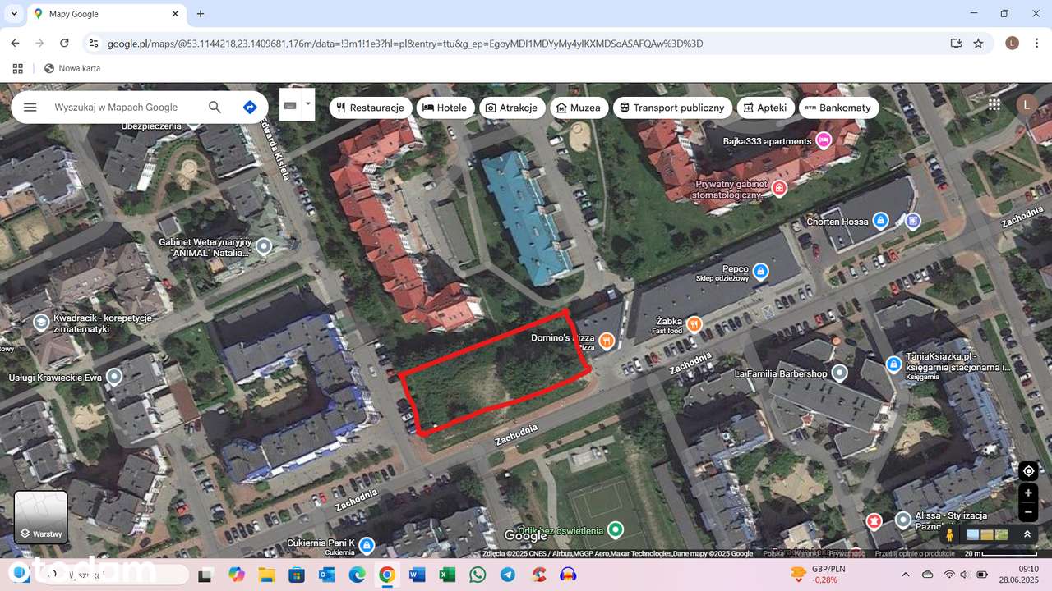1052x591 pixels.
Task: Open File Explorer from the taskbar
Action: click(x=266, y=575)
